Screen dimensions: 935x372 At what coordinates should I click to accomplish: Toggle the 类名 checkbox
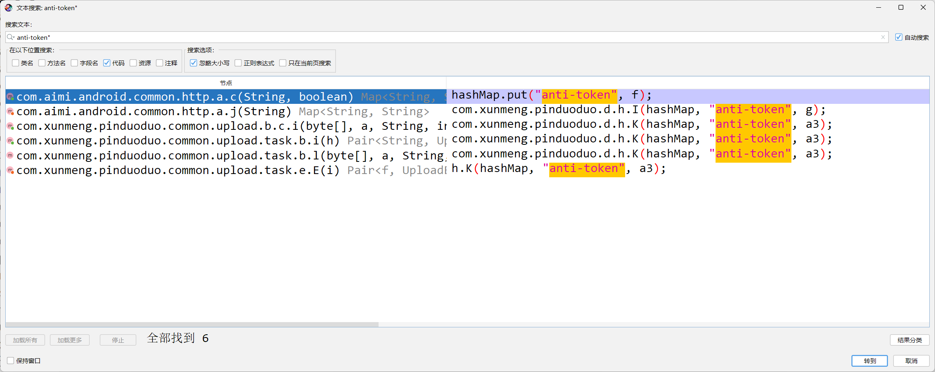coord(15,63)
